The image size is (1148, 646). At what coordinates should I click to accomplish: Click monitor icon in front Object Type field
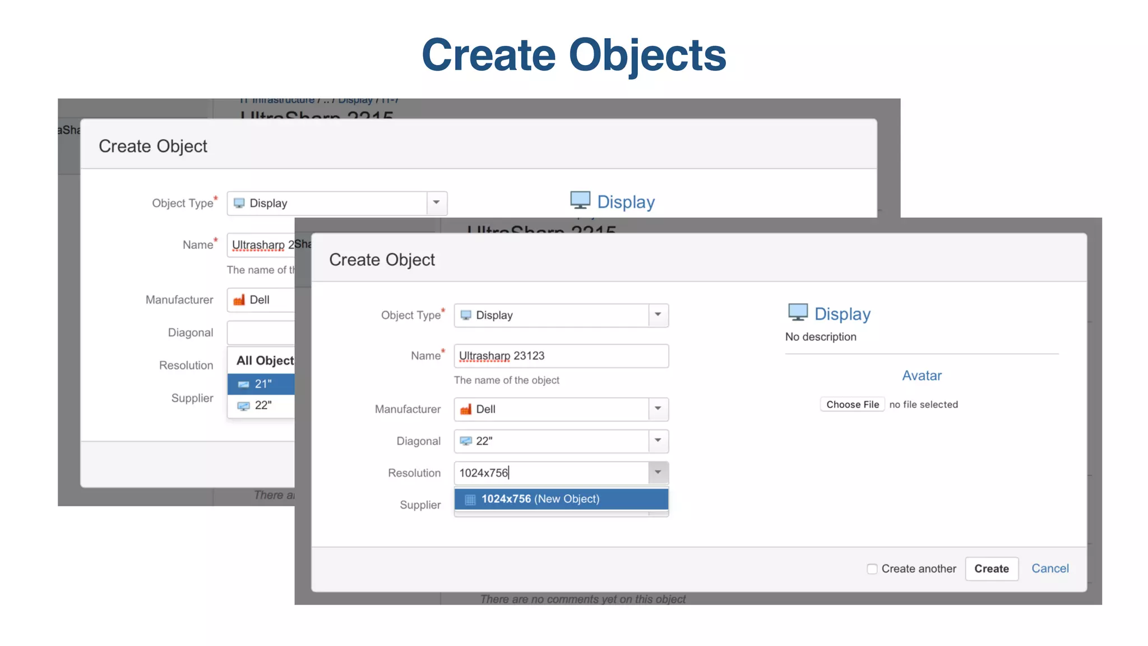coord(466,315)
